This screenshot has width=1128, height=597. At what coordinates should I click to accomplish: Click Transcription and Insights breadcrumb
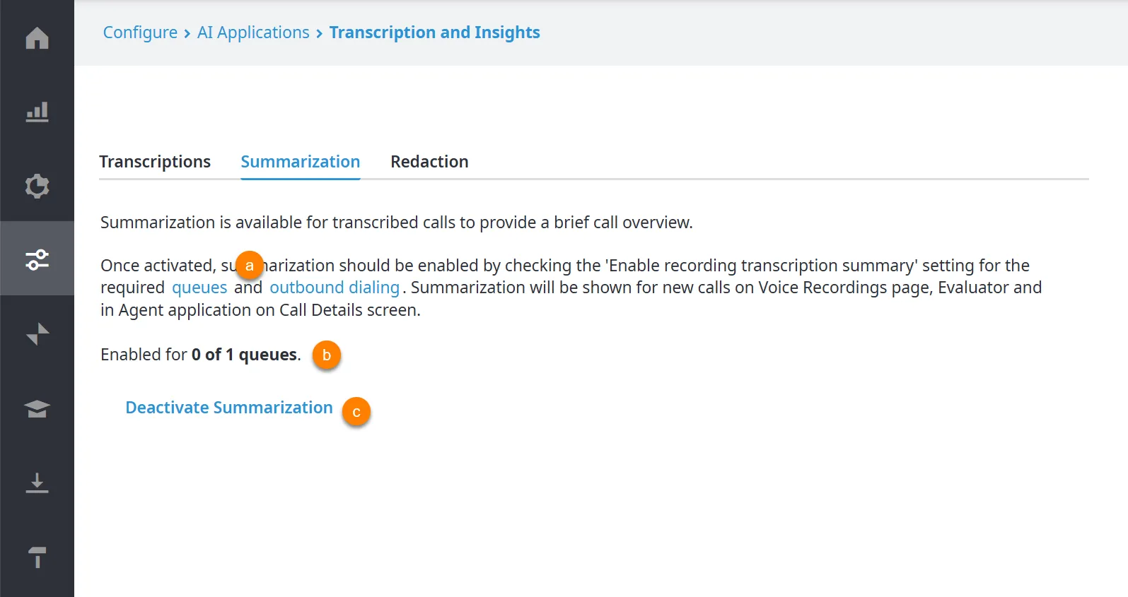point(434,32)
